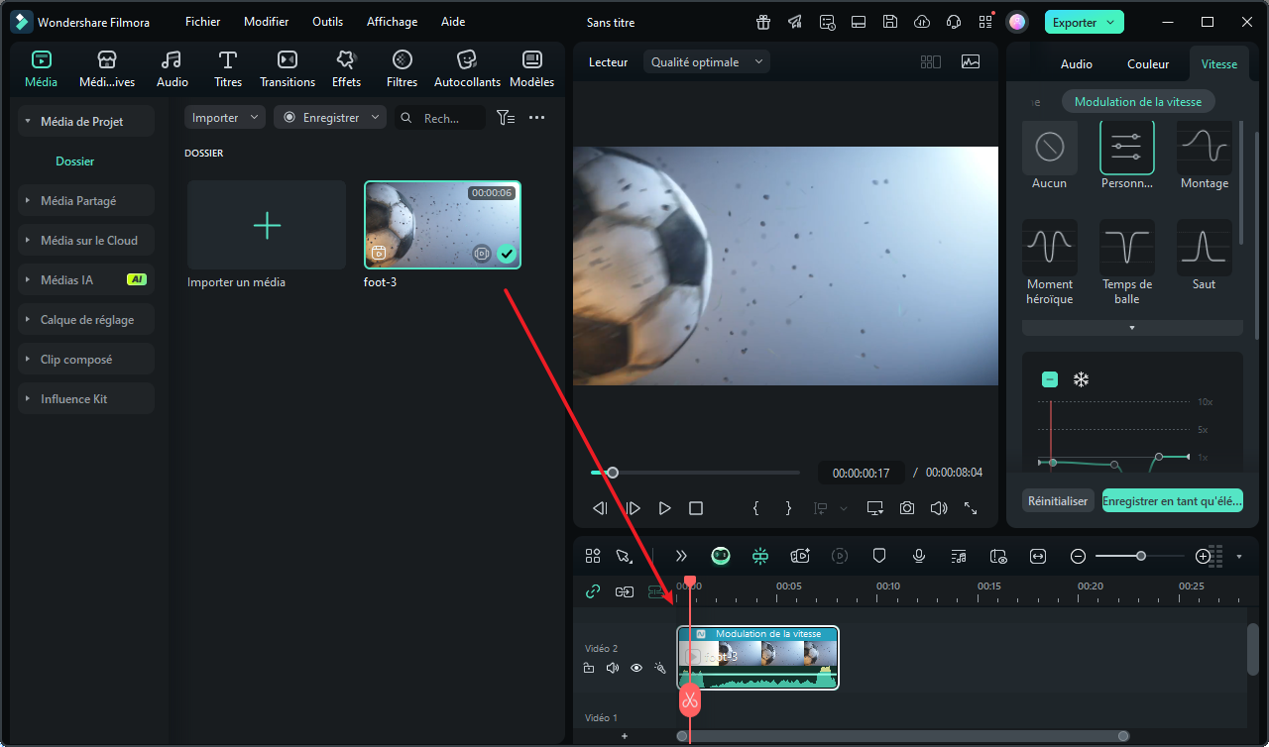Click the gift icon in title bar
Image resolution: width=1269 pixels, height=747 pixels.
point(763,22)
